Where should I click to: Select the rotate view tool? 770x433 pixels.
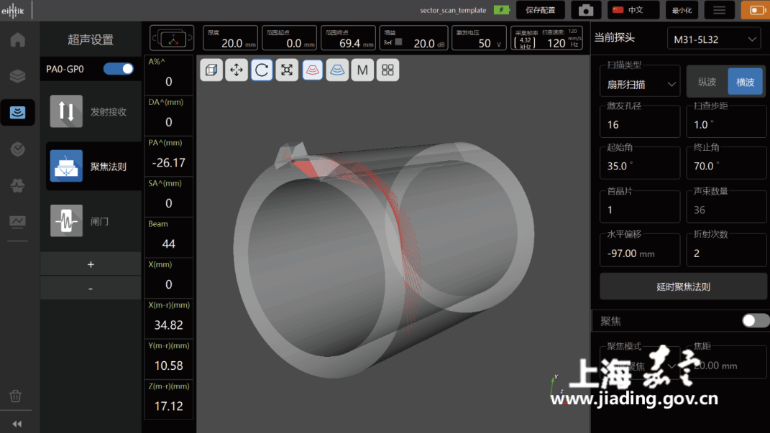262,70
